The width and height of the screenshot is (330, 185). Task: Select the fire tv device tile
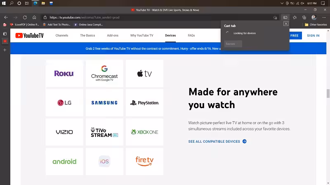pos(145,162)
